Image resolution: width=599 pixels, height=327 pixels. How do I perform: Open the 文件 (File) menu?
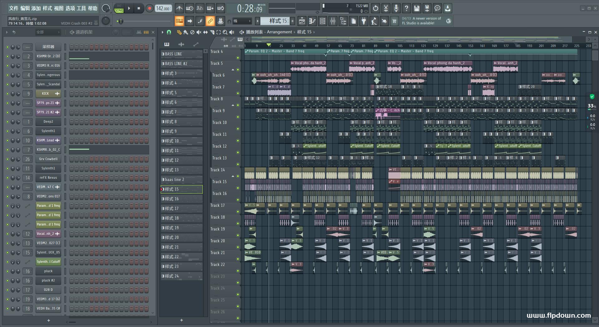pos(13,8)
